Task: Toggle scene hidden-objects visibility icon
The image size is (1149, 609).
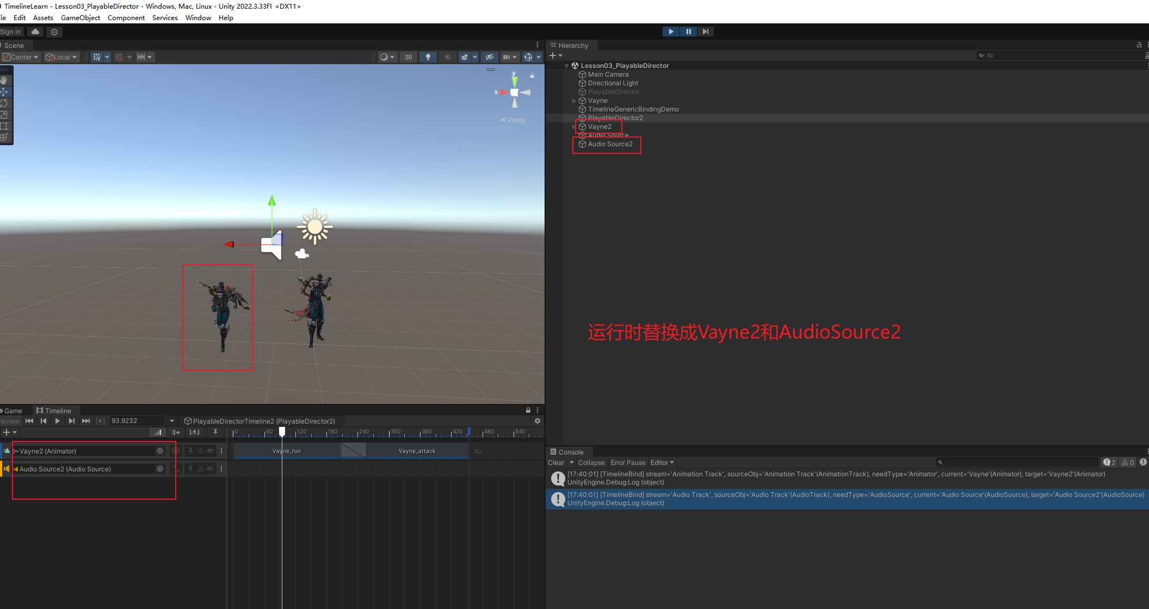Action: 489,57
